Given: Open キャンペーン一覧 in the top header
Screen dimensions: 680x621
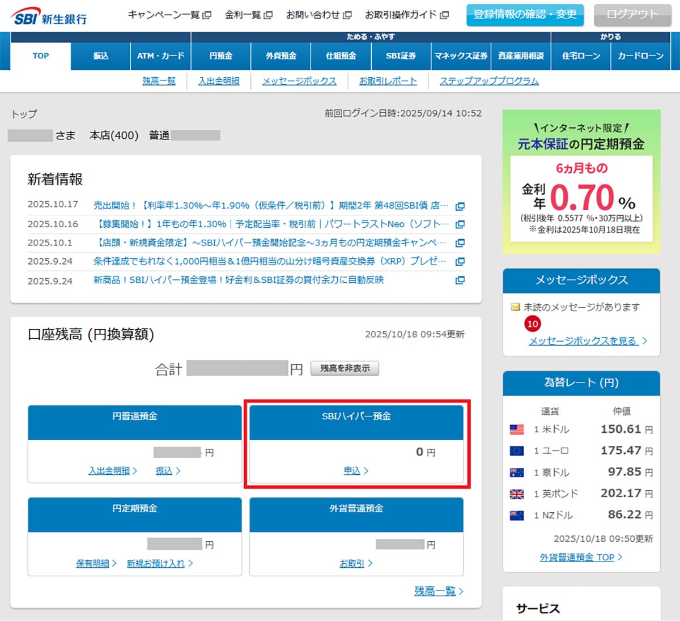Looking at the screenshot, I should pyautogui.click(x=168, y=15).
